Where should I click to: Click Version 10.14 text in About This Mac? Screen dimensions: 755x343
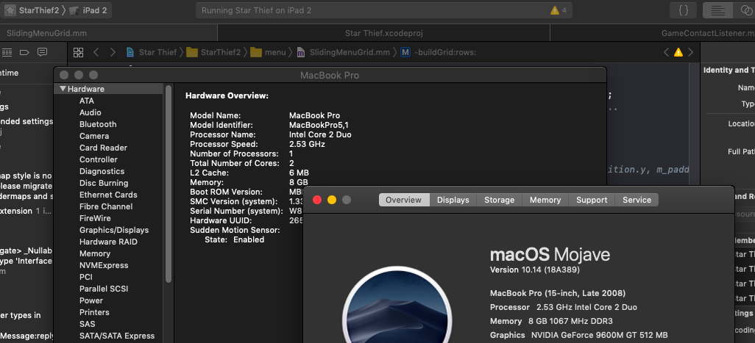coord(534,270)
